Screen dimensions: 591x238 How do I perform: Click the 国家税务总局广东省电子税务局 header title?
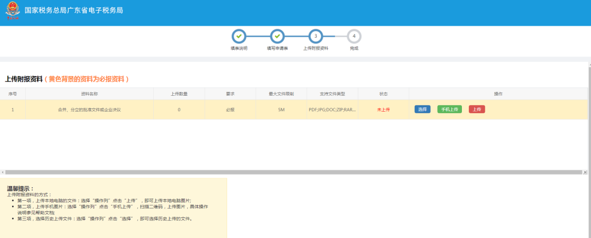[x=74, y=10]
